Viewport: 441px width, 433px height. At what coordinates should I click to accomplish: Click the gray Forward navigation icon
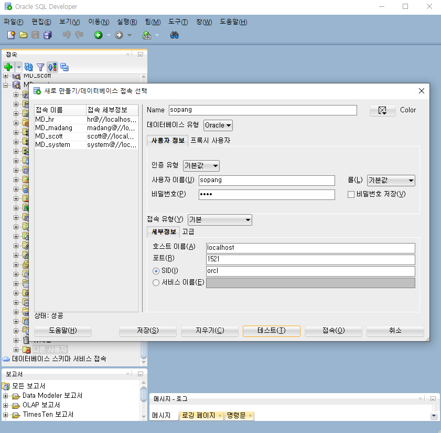[x=119, y=35]
